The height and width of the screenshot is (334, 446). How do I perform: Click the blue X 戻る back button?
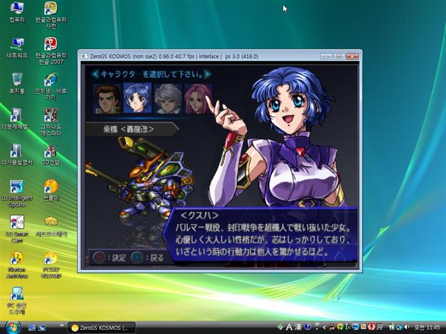pos(137,258)
